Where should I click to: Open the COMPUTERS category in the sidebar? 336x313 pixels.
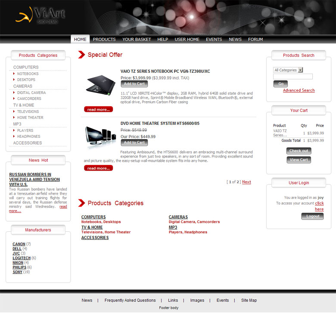pyautogui.click(x=26, y=67)
